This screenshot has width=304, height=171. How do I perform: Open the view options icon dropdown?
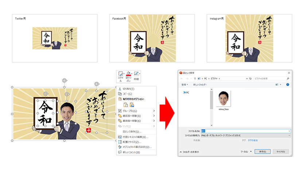pyautogui.click(x=278, y=84)
